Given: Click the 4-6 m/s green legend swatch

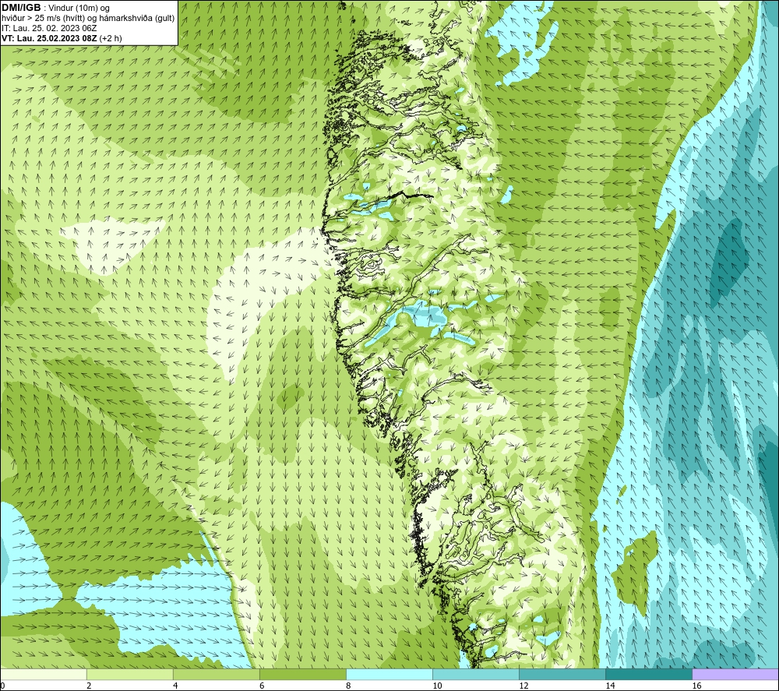Looking at the screenshot, I should coord(216,674).
